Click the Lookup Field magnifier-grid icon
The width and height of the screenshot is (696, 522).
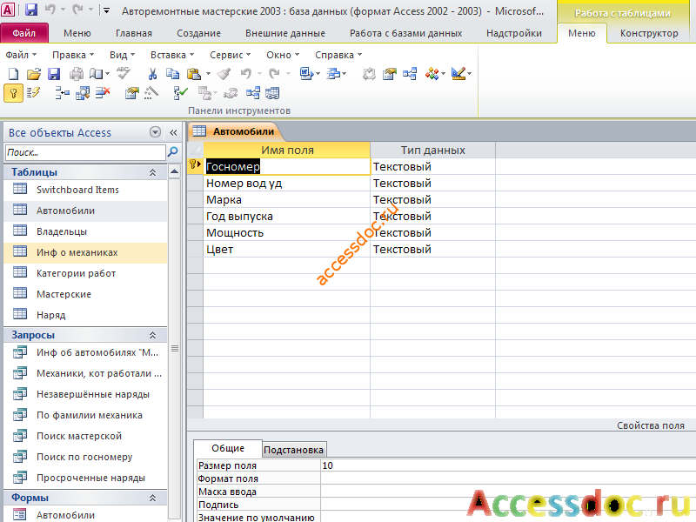click(x=83, y=93)
